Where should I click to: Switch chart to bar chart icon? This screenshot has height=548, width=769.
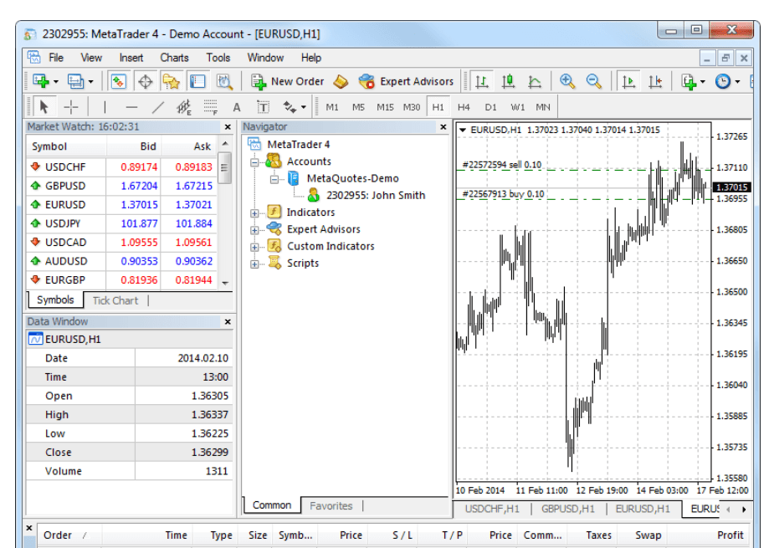[482, 81]
